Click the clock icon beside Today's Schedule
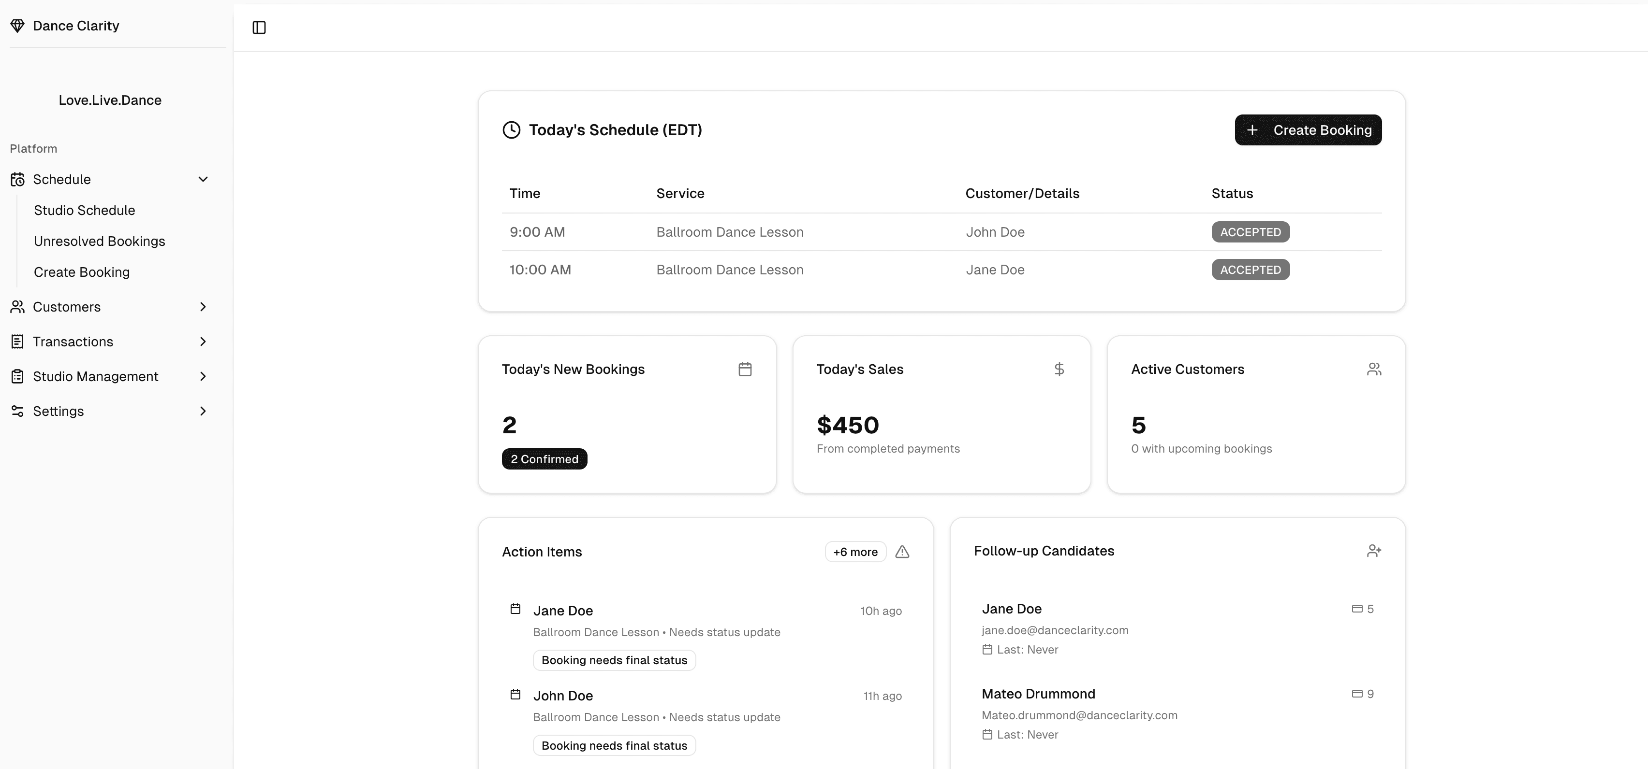 (x=511, y=130)
